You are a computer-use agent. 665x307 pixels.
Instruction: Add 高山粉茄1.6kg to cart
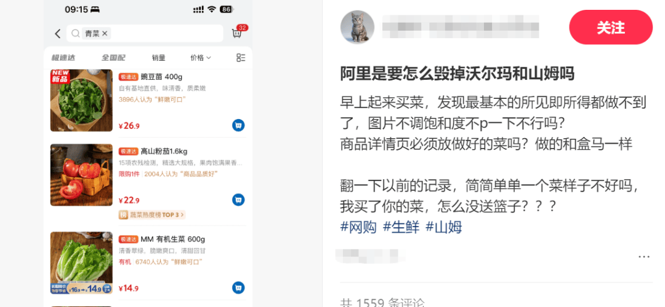point(238,200)
